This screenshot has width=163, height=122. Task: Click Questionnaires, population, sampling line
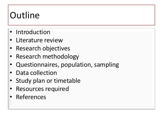pyautogui.click(x=67, y=65)
